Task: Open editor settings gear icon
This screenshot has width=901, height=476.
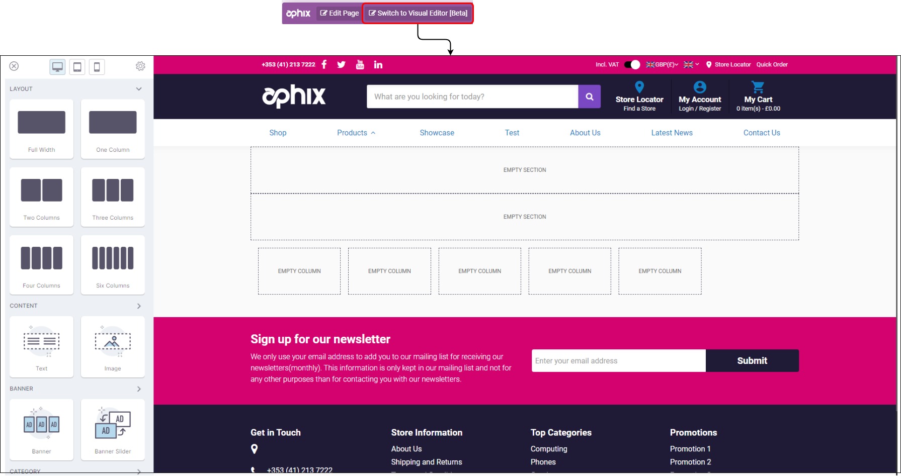Action: click(140, 66)
